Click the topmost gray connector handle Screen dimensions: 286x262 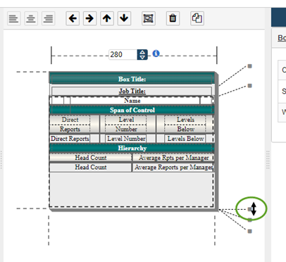tap(250, 66)
